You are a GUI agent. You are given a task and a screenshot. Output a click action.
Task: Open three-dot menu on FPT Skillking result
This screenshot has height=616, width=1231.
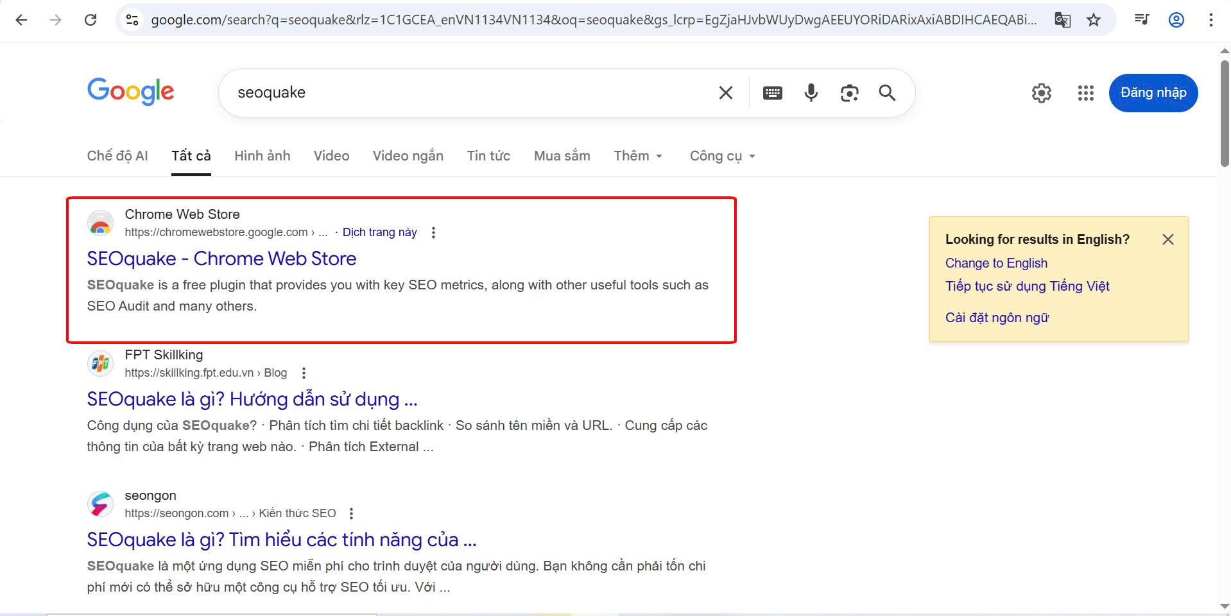point(304,372)
